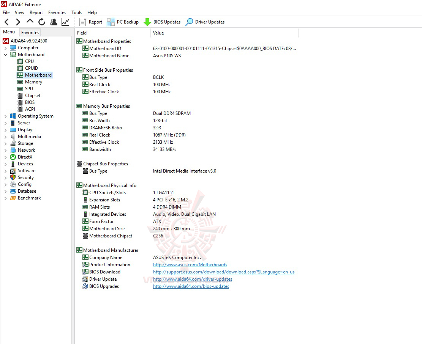422x344 pixels.
Task: Expand the Operating System node
Action: pos(5,116)
